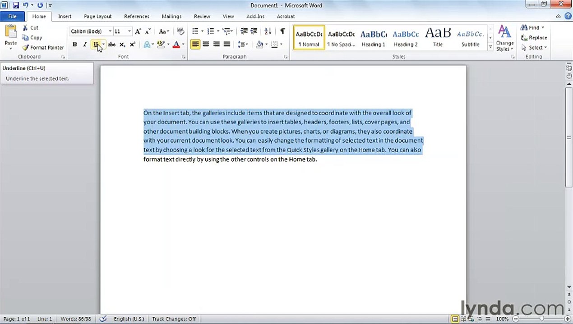
Task: Apply the Title style
Action: tap(438, 38)
